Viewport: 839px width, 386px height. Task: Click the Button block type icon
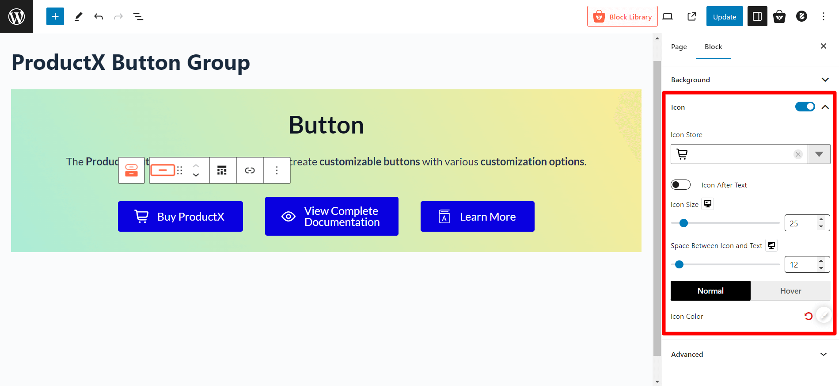[x=163, y=170]
